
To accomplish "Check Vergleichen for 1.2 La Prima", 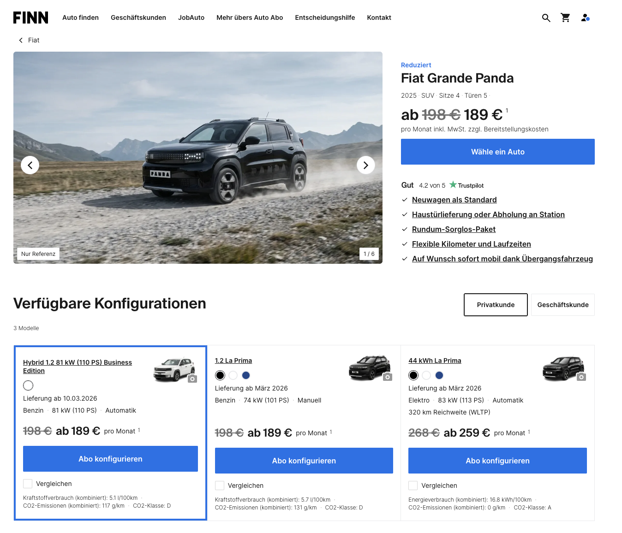I will coord(220,486).
